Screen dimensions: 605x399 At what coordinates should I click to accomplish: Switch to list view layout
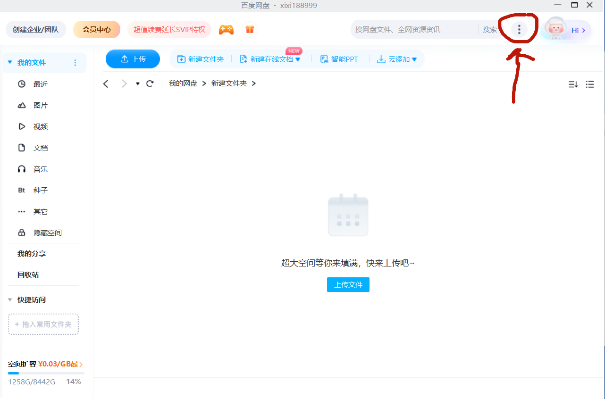(x=590, y=84)
